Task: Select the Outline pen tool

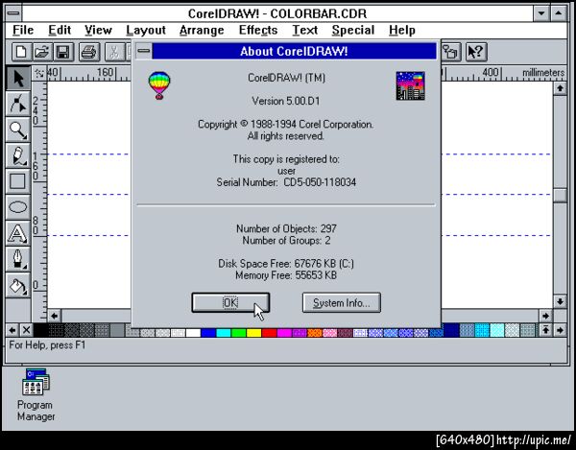Action: point(17,259)
